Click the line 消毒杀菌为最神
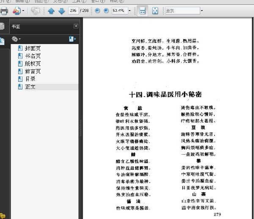The height and width of the screenshot is (219, 254). [133, 181]
